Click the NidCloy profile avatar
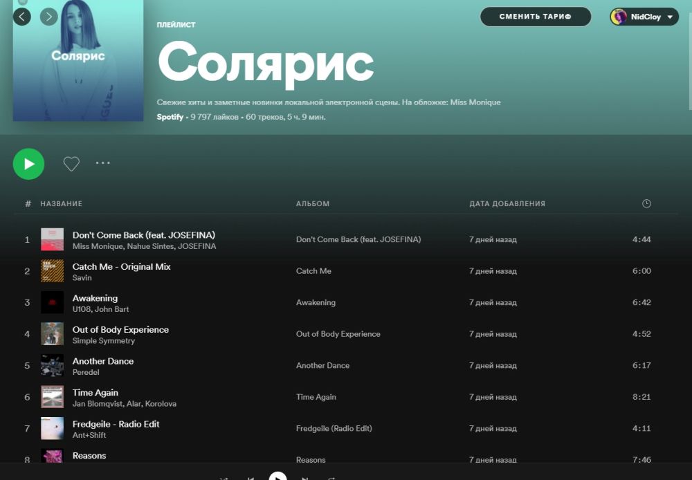The width and height of the screenshot is (692, 480). pos(619,17)
